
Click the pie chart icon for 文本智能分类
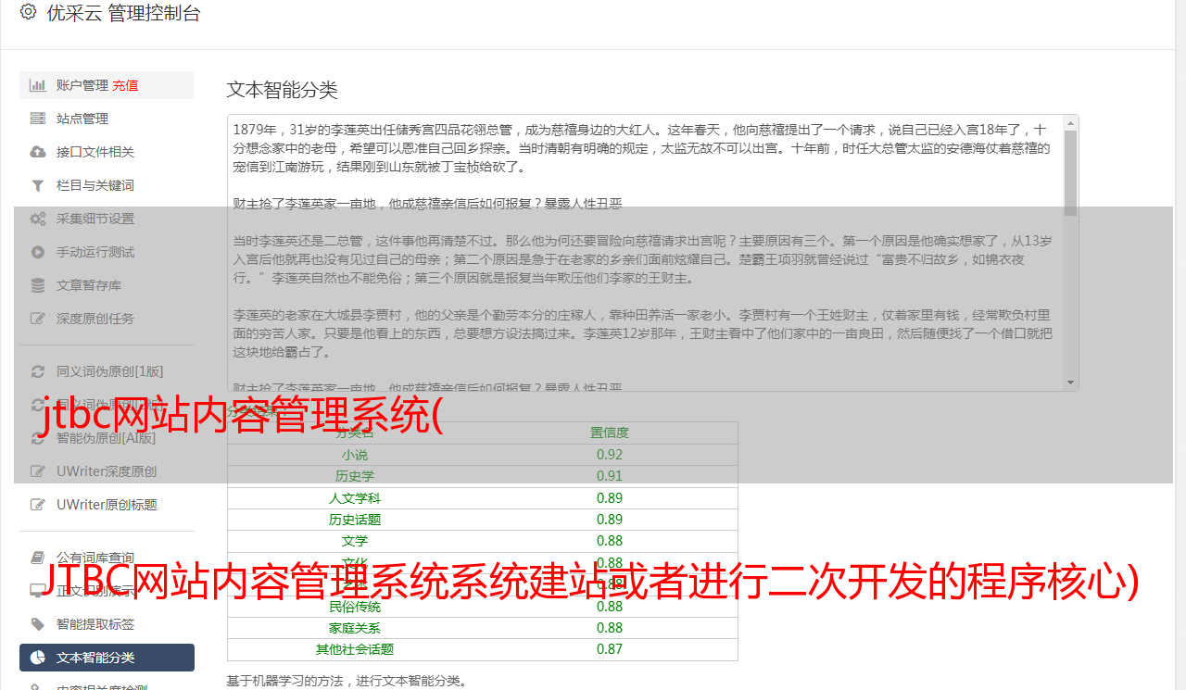pyautogui.click(x=38, y=658)
